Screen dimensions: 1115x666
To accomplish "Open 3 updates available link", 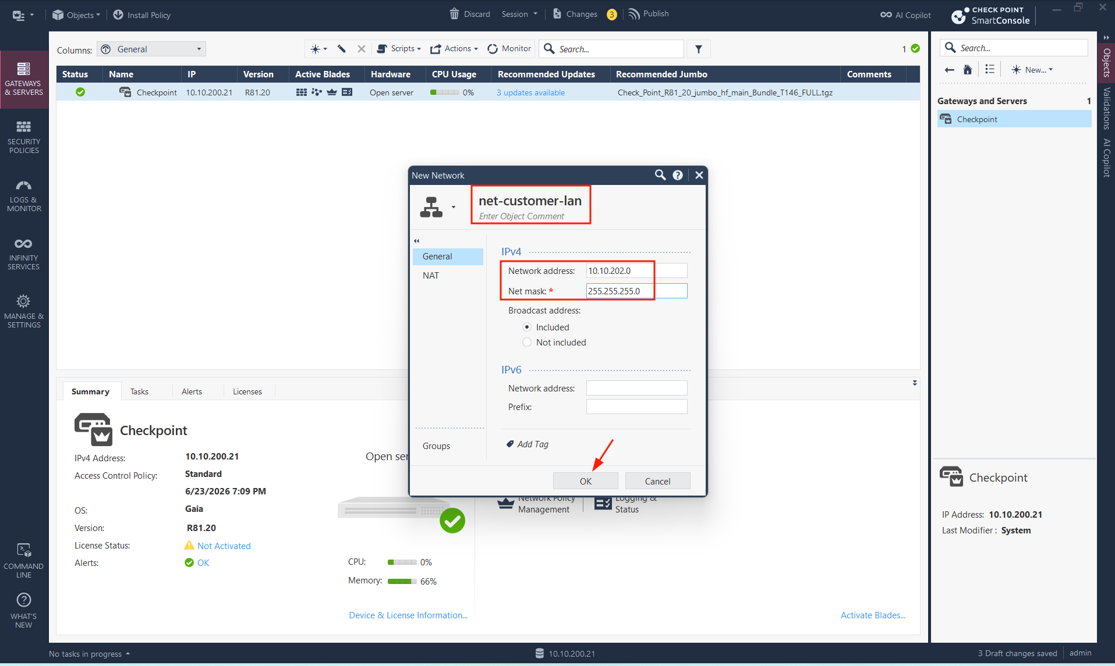I will tap(530, 92).
